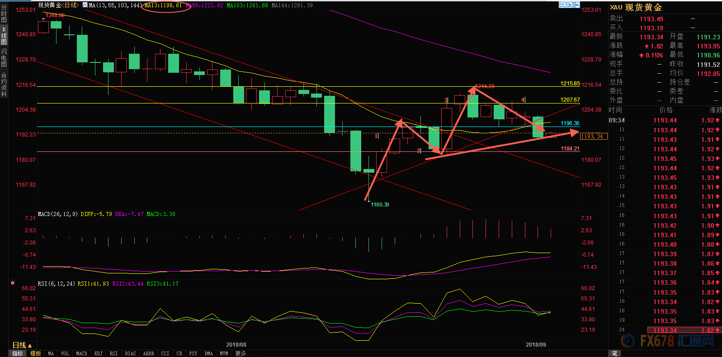This screenshot has height=357, width=722.
Task: Choose the MA indicator tab
Action: [x=51, y=353]
